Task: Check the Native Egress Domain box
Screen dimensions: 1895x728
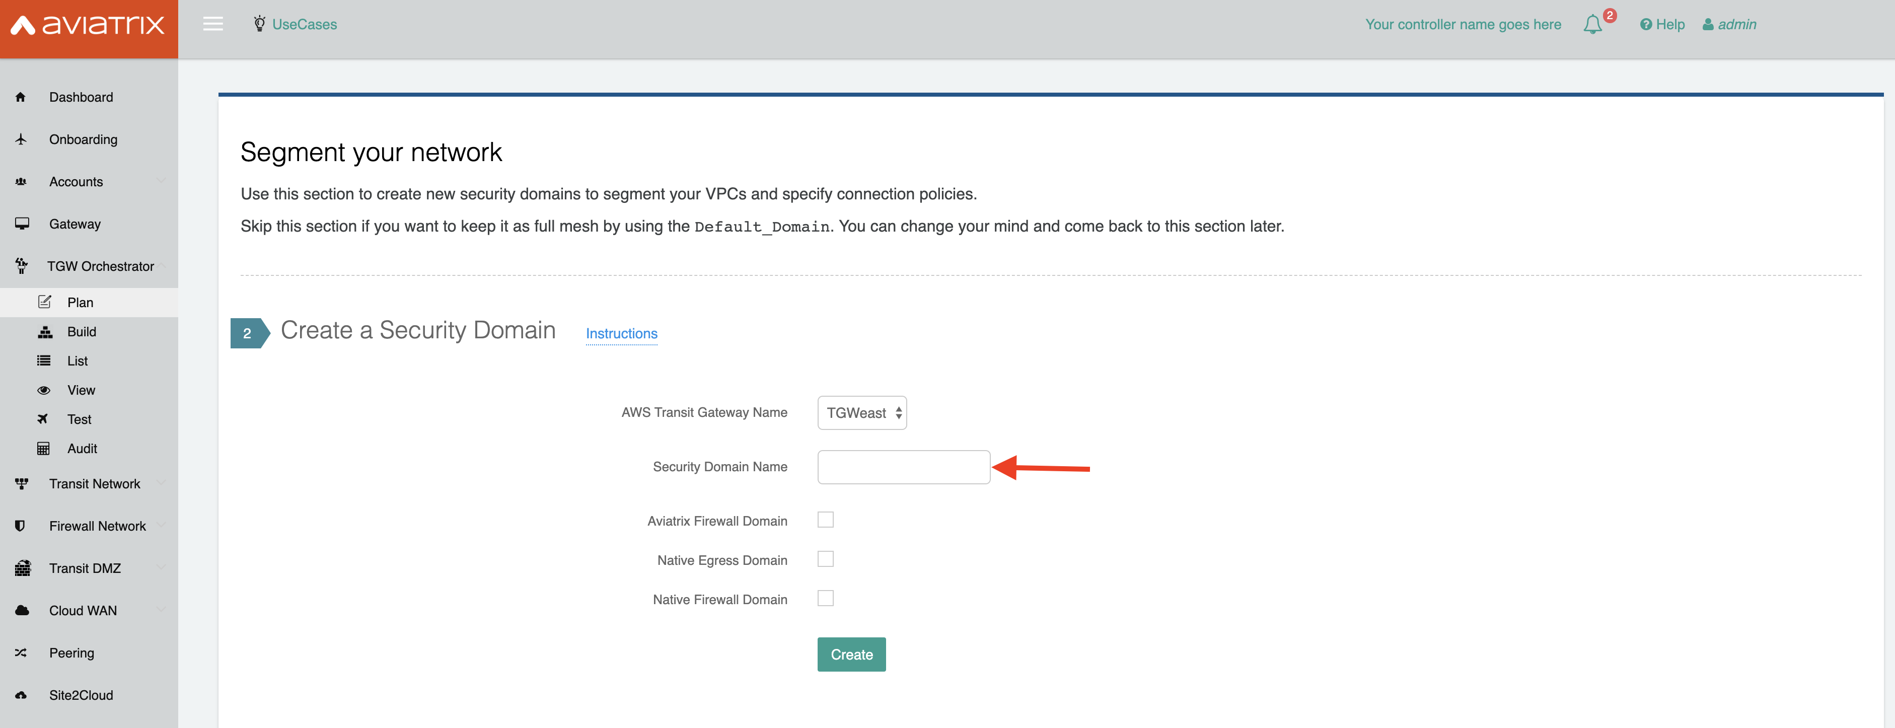Action: point(825,560)
